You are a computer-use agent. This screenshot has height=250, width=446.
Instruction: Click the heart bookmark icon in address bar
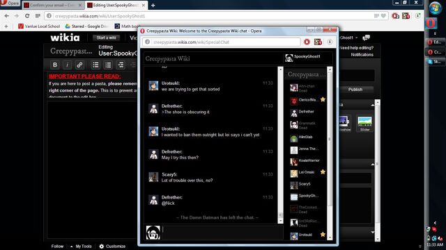point(383,16)
